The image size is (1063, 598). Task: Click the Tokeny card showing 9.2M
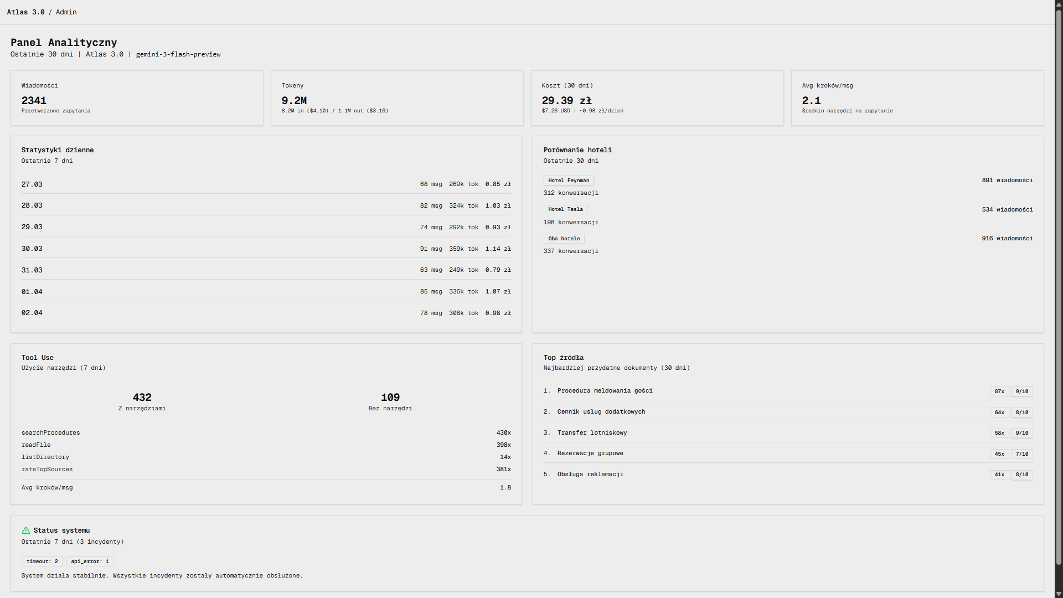tap(396, 98)
